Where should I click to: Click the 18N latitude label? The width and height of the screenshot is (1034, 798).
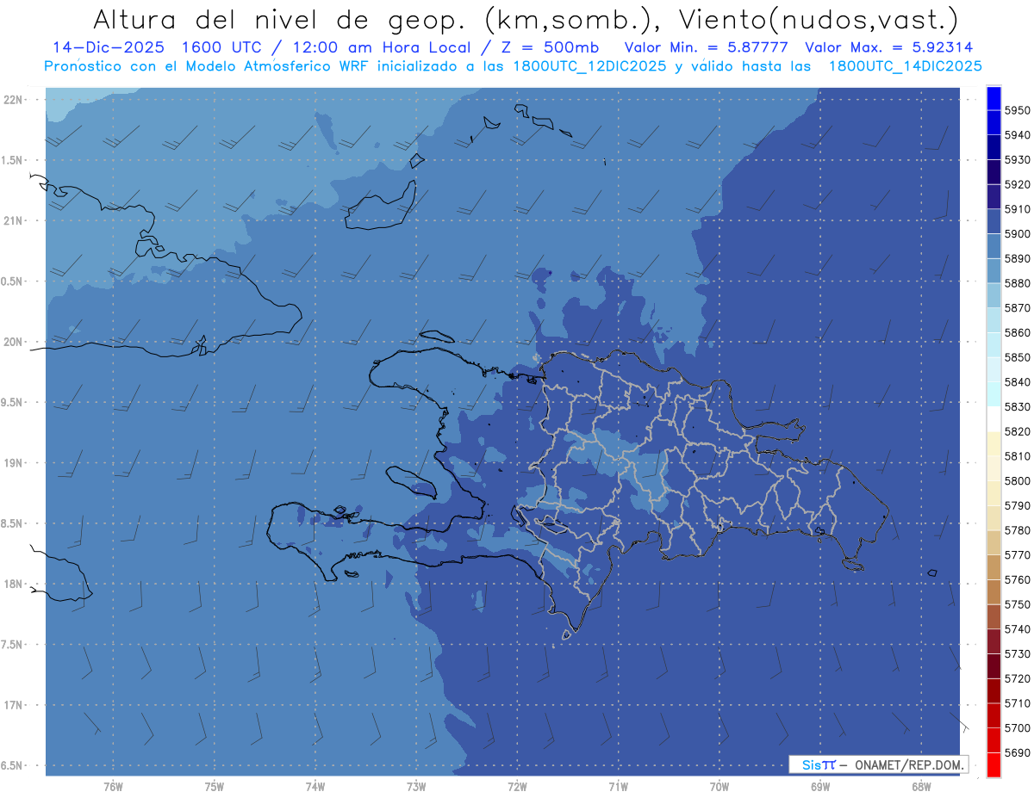14,585
